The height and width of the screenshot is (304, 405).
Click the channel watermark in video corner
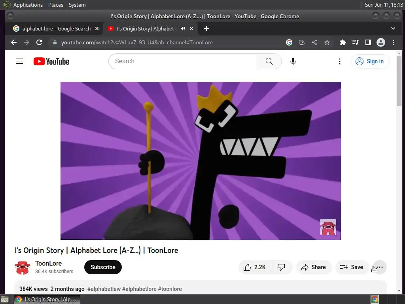click(x=328, y=227)
